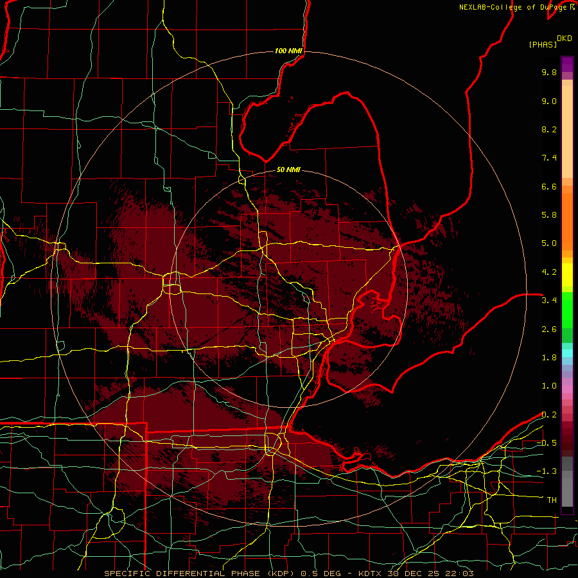
Task: Select the 1.0 scale label
Action: tap(549, 386)
